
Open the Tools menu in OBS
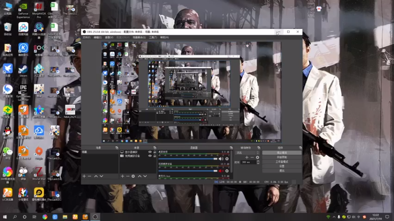coord(153,38)
